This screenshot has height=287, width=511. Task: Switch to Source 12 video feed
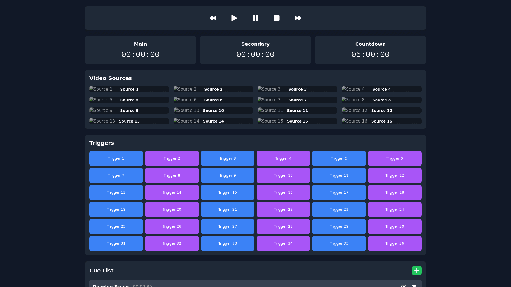pos(381,111)
